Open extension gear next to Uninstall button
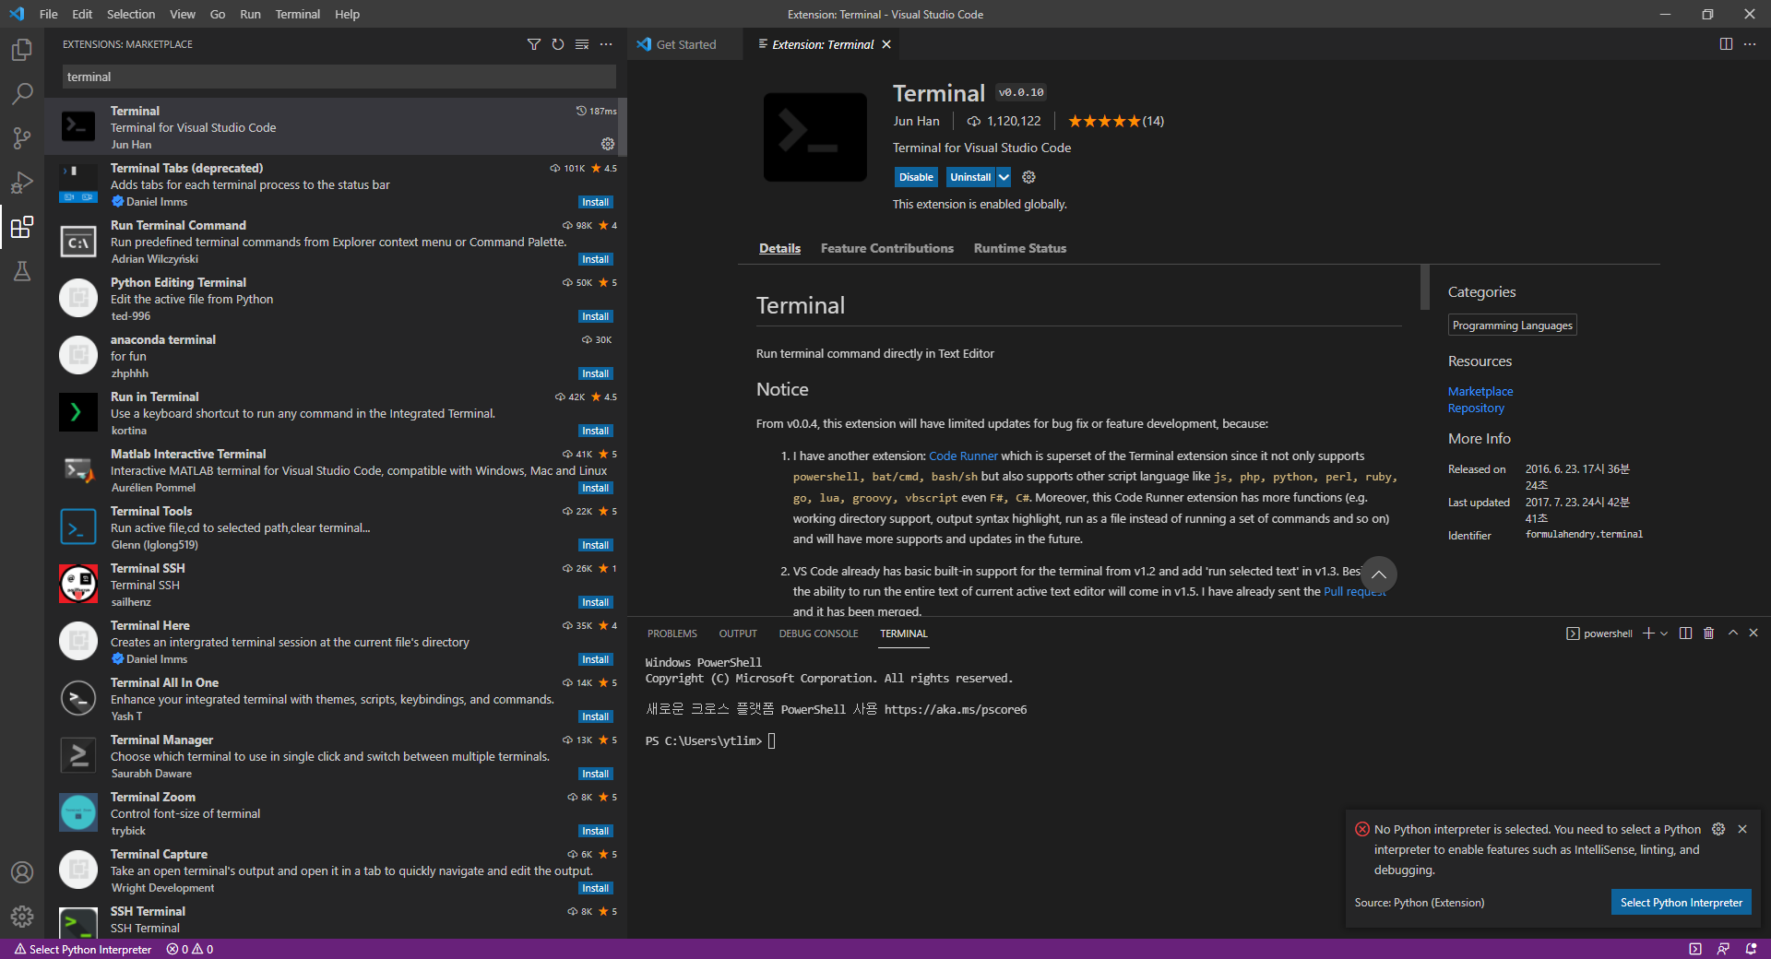 click(1029, 177)
